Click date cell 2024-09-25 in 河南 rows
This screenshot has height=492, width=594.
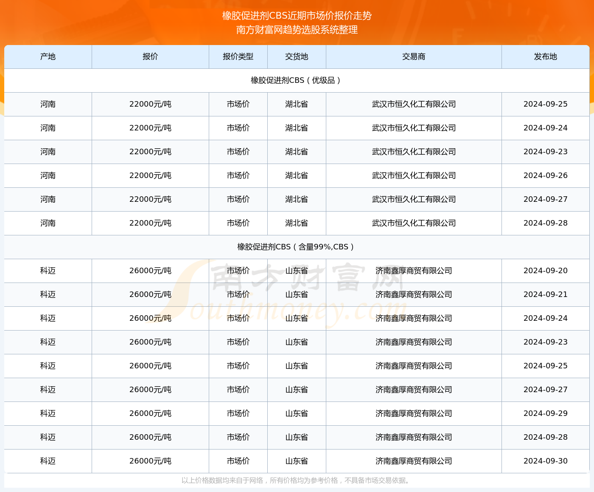(x=546, y=104)
